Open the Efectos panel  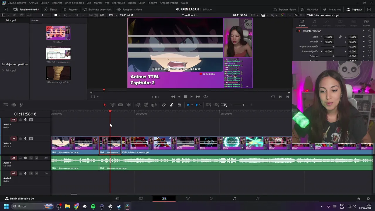[x=51, y=9]
